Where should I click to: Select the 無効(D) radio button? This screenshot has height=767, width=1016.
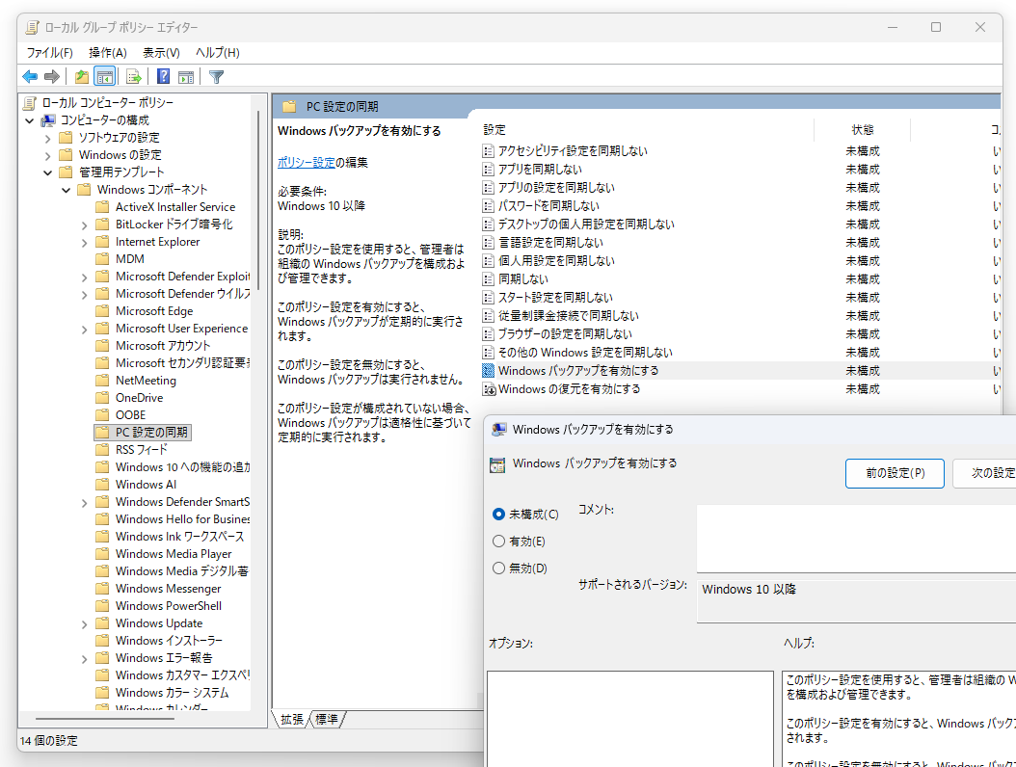[x=498, y=569]
